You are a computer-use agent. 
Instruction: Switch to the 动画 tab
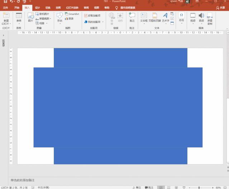point(58,8)
